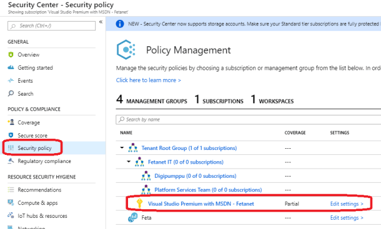This screenshot has height=229, width=381.
Task: Open Getting started in the sidebar
Action: coord(35,68)
